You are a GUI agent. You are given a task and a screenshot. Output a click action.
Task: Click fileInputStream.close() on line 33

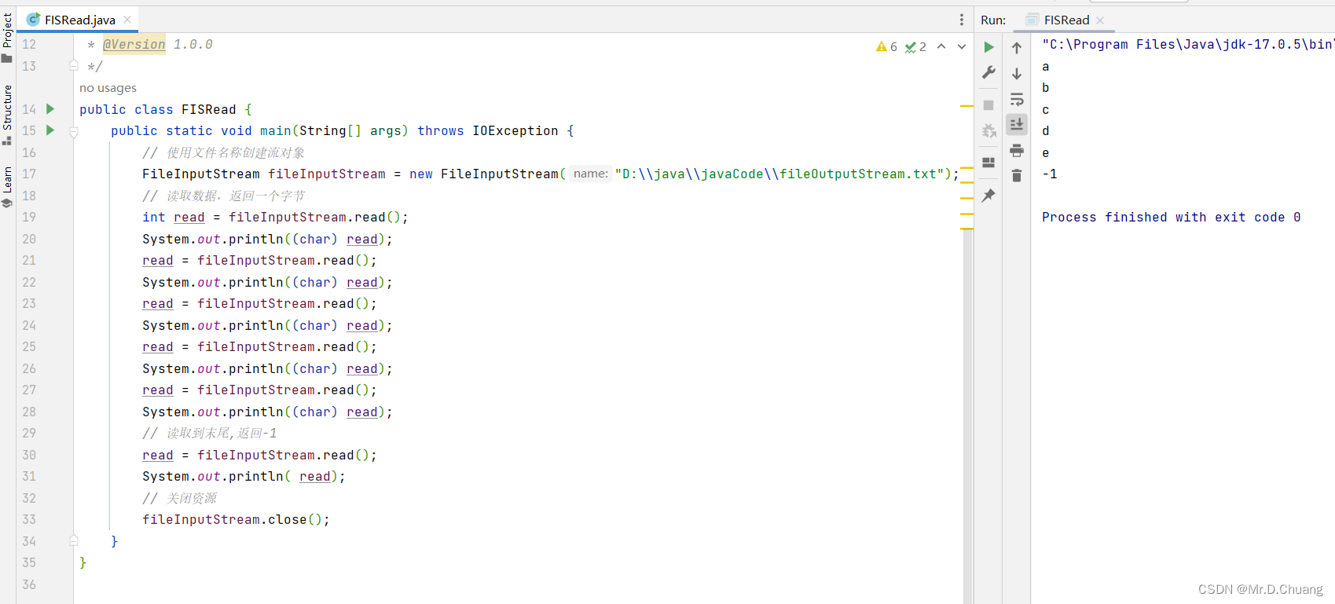click(236, 520)
